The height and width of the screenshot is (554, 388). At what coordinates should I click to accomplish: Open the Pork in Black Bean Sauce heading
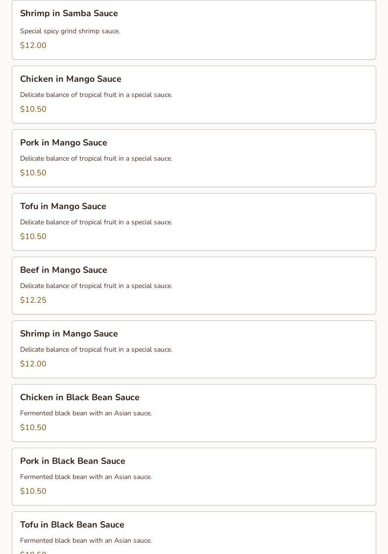pyautogui.click(x=73, y=461)
